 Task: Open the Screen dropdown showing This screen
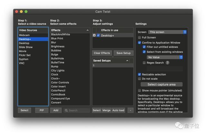point(167,32)
